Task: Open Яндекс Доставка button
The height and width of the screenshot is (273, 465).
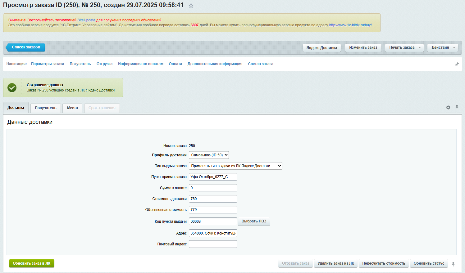Action: (321, 48)
